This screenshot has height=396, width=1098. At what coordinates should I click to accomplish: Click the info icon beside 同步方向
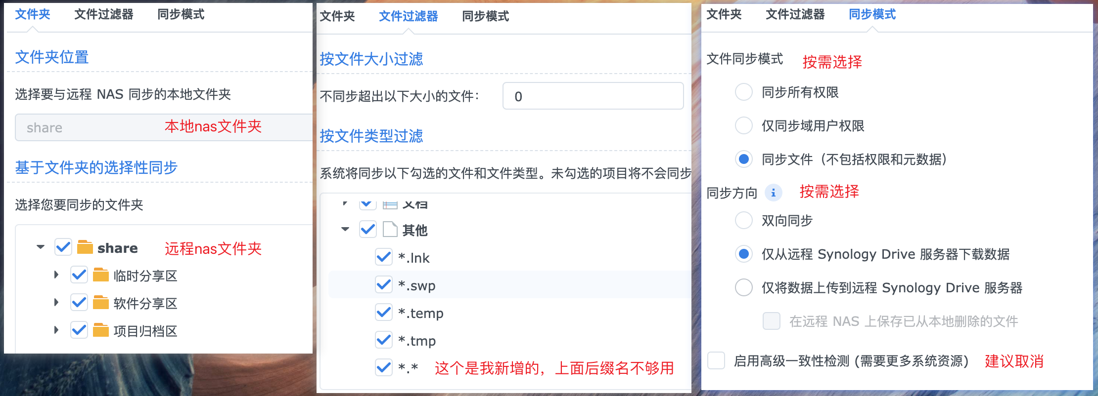[x=774, y=193]
